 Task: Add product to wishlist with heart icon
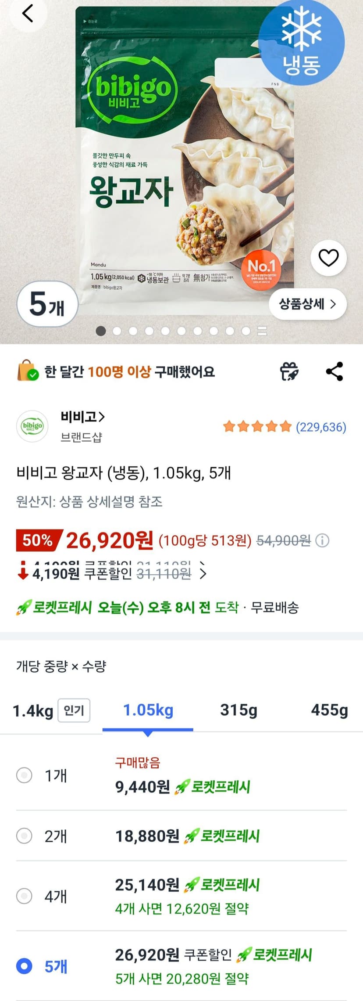coord(328,258)
